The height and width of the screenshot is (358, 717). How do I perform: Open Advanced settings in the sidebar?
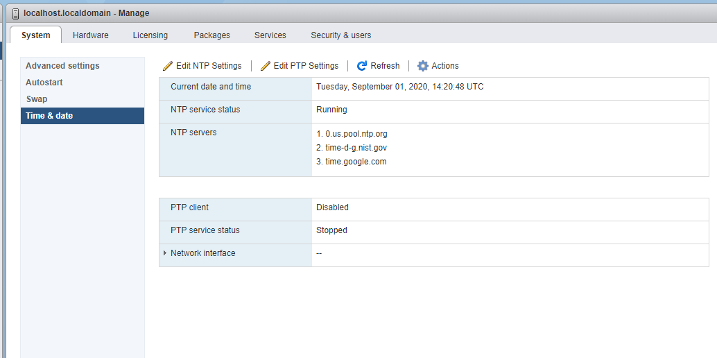(62, 66)
